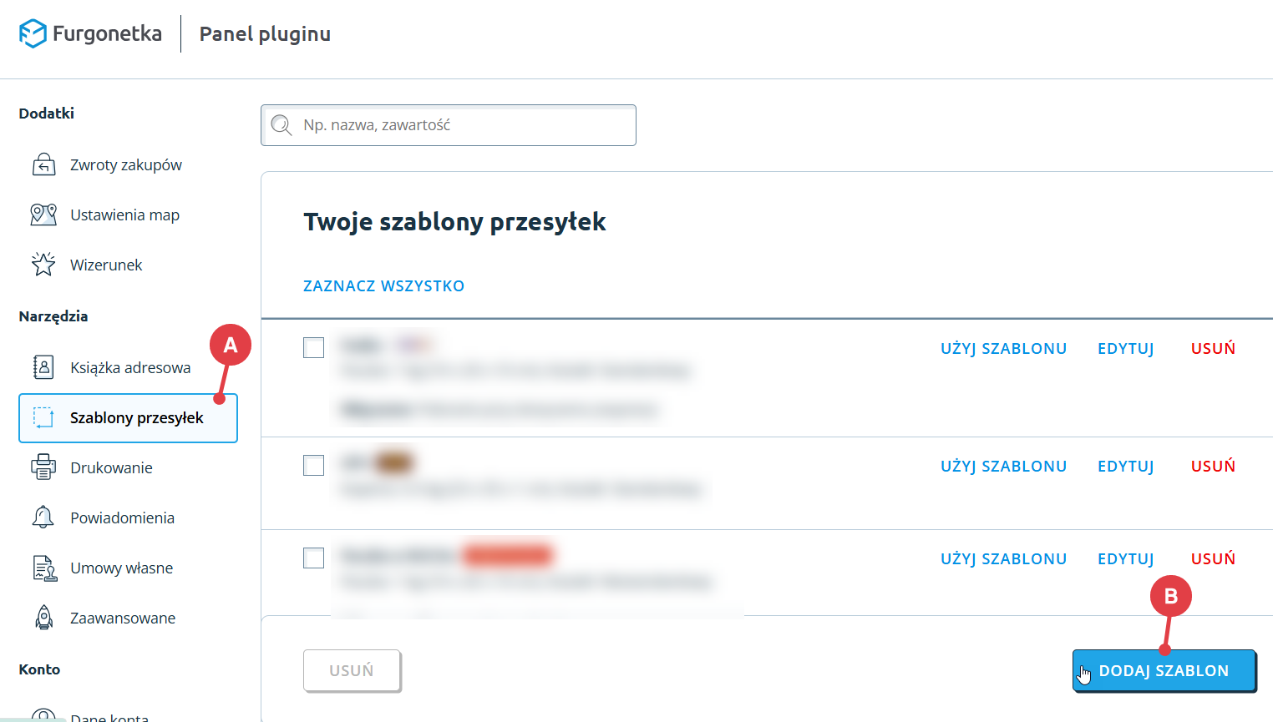Image resolution: width=1273 pixels, height=722 pixels.
Task: Open Zwroty zakupów via its bag icon
Action: coord(43,164)
